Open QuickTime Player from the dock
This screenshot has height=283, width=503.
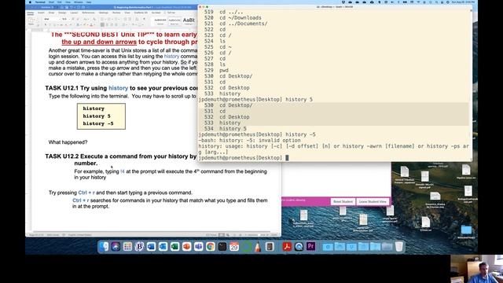pyautogui.click(x=299, y=246)
